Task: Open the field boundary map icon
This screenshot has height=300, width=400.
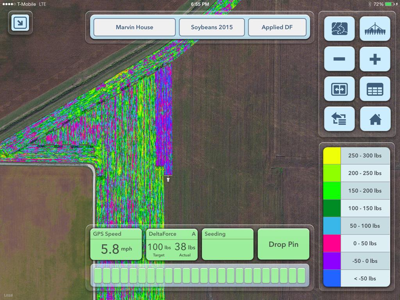Action: pyautogui.click(x=339, y=29)
